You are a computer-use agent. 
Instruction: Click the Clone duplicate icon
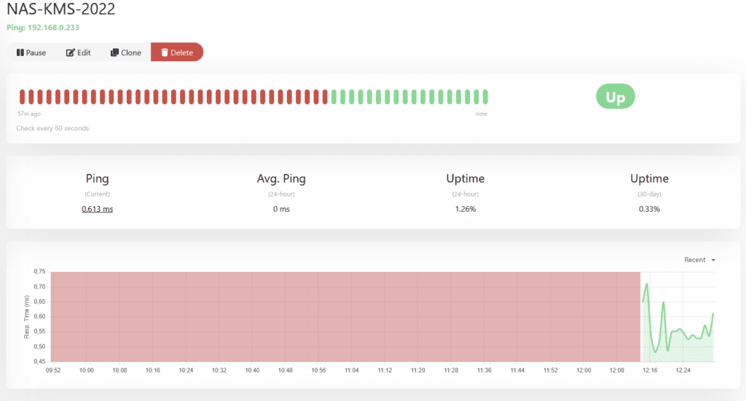(114, 53)
